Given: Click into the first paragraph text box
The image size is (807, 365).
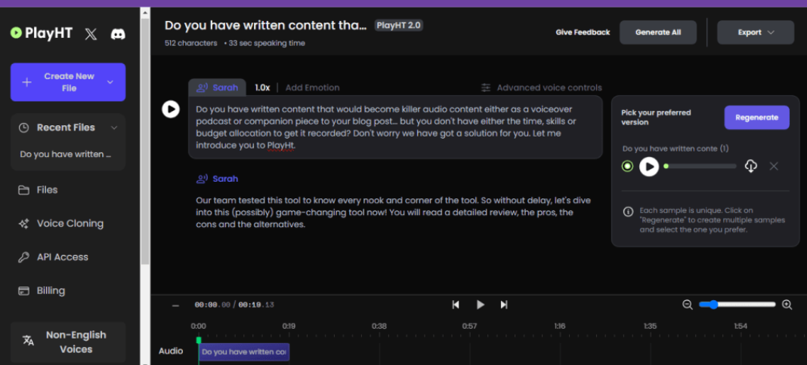Looking at the screenshot, I should tap(395, 127).
